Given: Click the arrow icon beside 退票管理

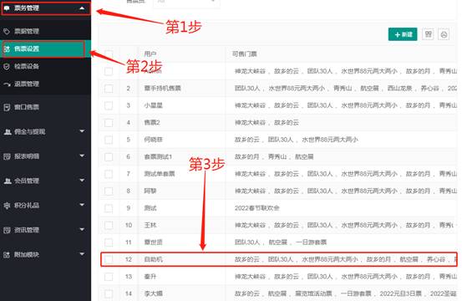Looking at the screenshot, I should point(7,84).
